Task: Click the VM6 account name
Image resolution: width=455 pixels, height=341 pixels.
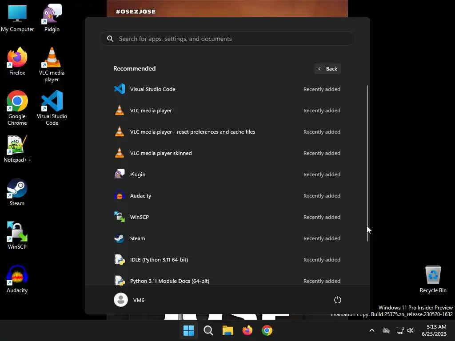Action: pos(139,300)
